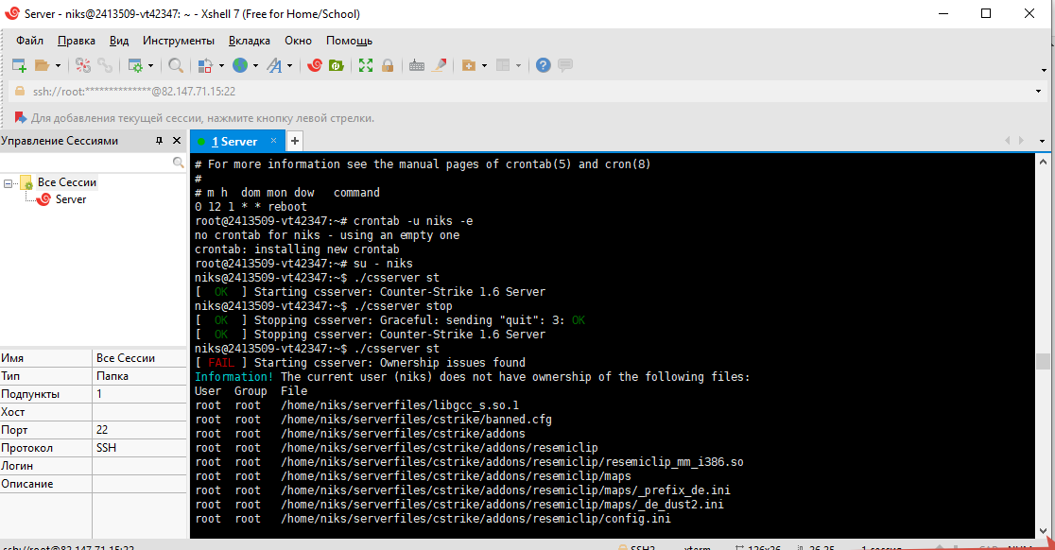Expand the new folder icon dropdown arrow
Image resolution: width=1055 pixels, height=550 pixels.
click(x=484, y=65)
